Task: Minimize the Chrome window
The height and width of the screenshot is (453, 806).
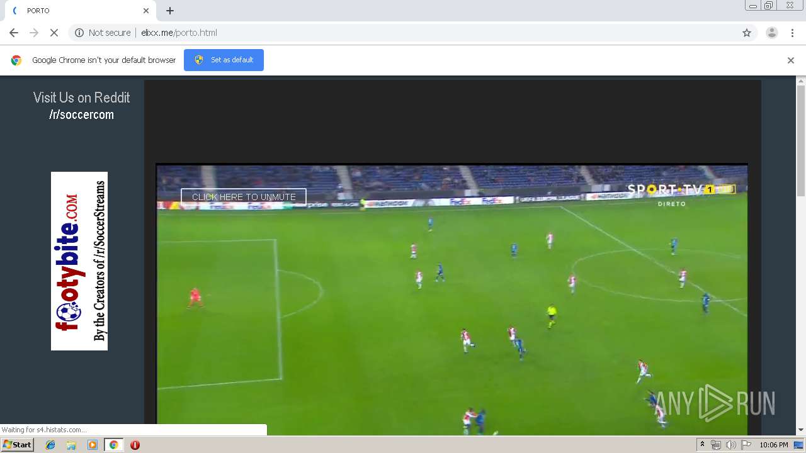Action: (752, 6)
